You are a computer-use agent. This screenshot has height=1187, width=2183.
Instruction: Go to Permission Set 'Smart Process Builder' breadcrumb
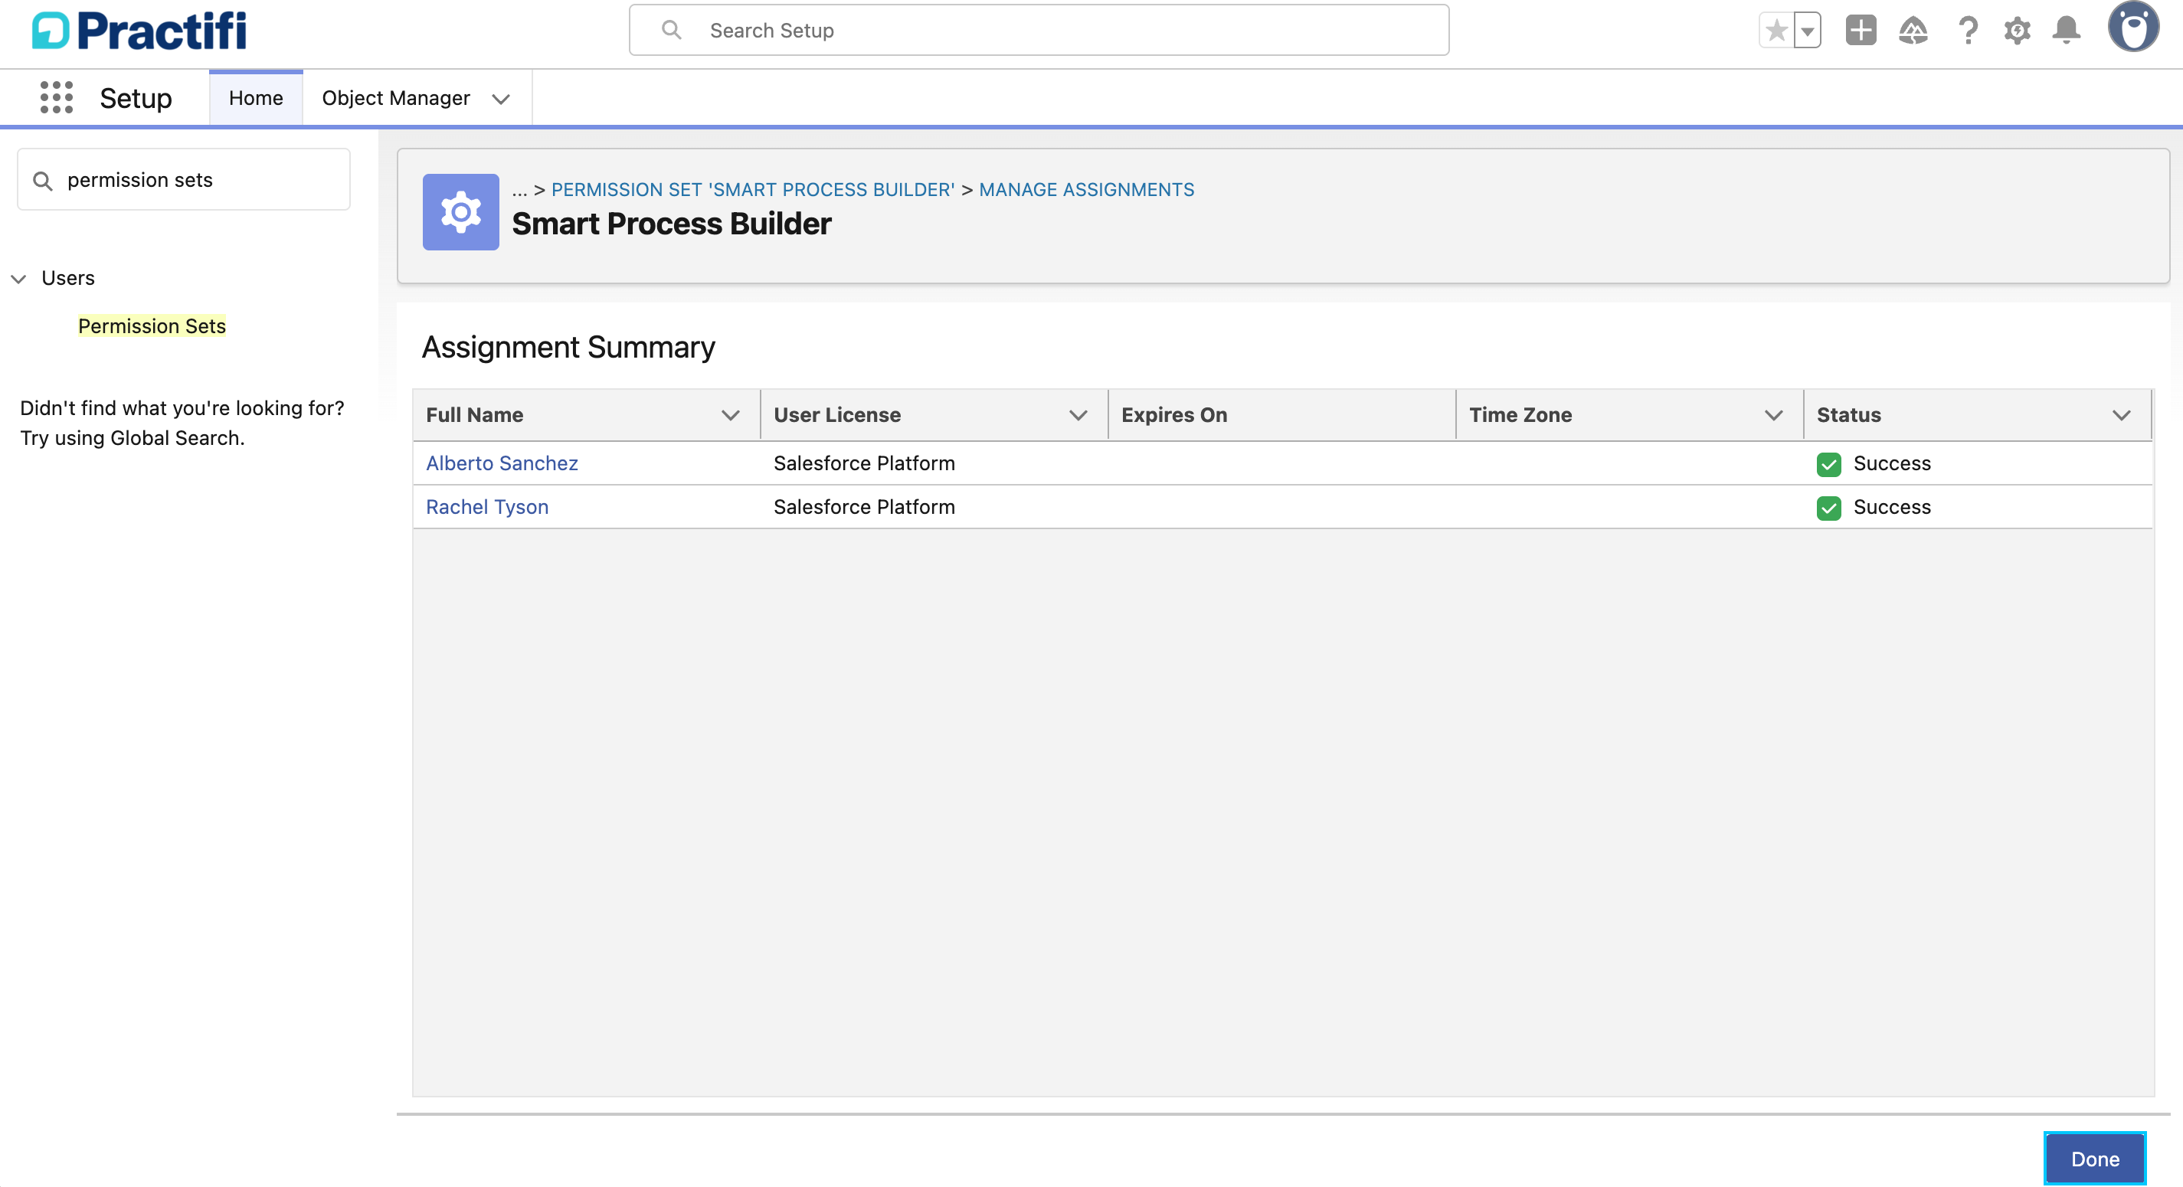pos(752,190)
